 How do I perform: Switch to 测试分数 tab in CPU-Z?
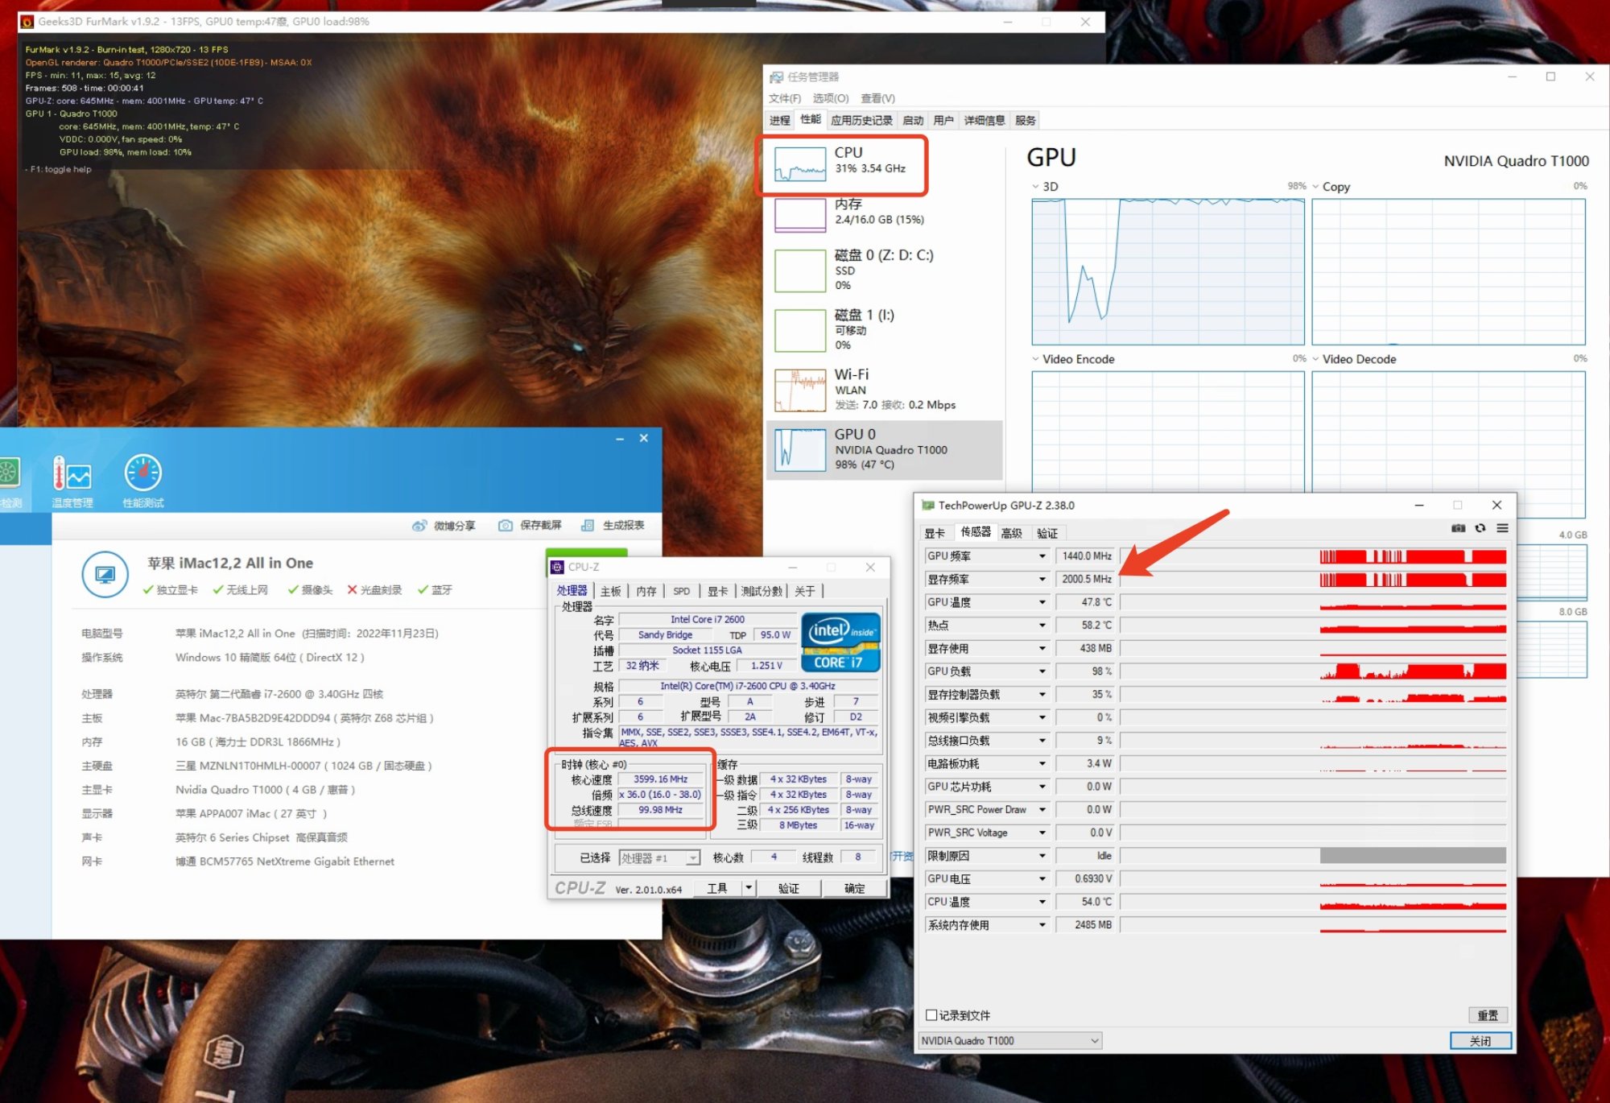(x=762, y=591)
